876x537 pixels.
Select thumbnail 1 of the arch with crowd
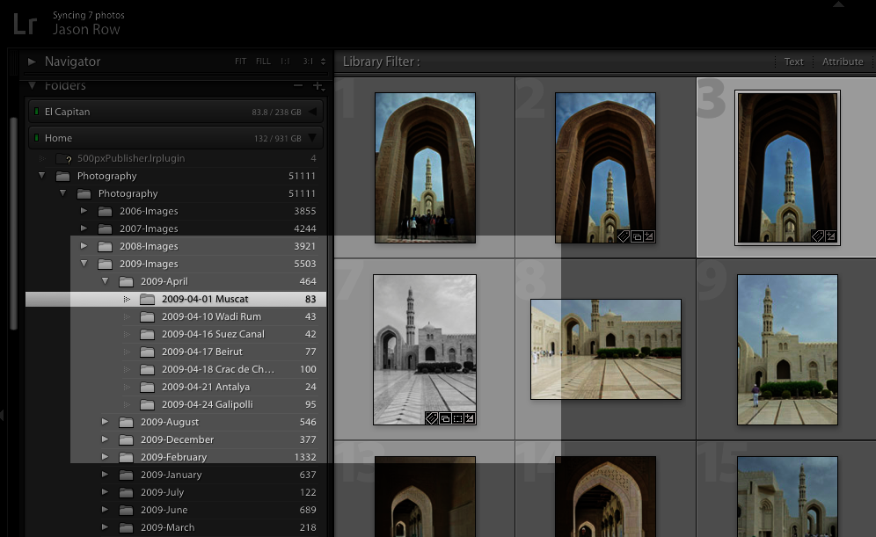[425, 168]
